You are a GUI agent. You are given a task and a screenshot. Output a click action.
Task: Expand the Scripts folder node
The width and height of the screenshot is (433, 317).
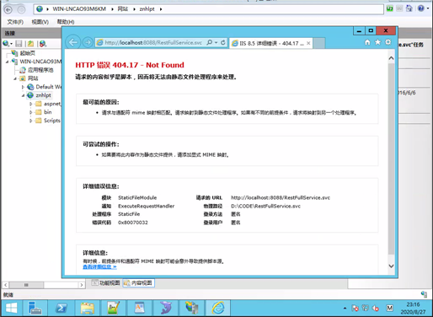(x=31, y=121)
